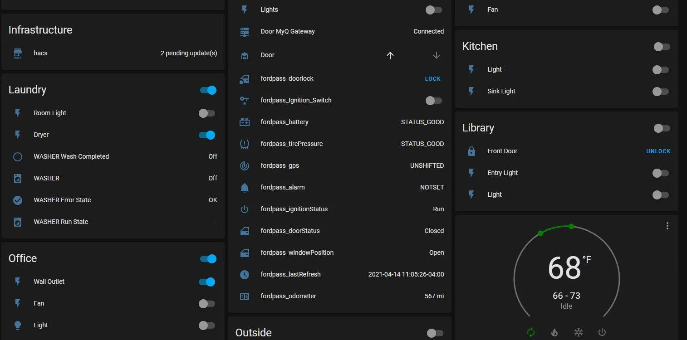
Task: Click Door MyQ Gateway server icon
Action: tap(245, 32)
